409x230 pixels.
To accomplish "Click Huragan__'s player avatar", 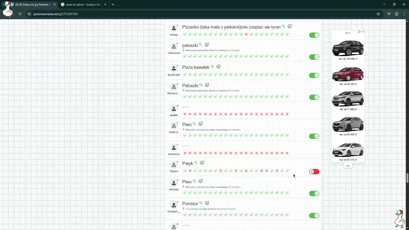I will coord(174,205).
